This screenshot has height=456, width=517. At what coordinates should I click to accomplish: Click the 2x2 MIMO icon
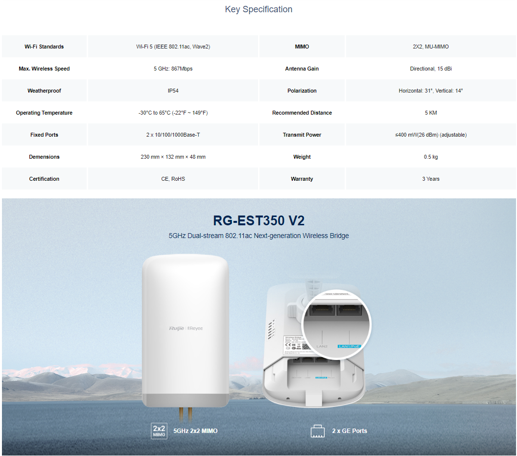click(x=159, y=431)
